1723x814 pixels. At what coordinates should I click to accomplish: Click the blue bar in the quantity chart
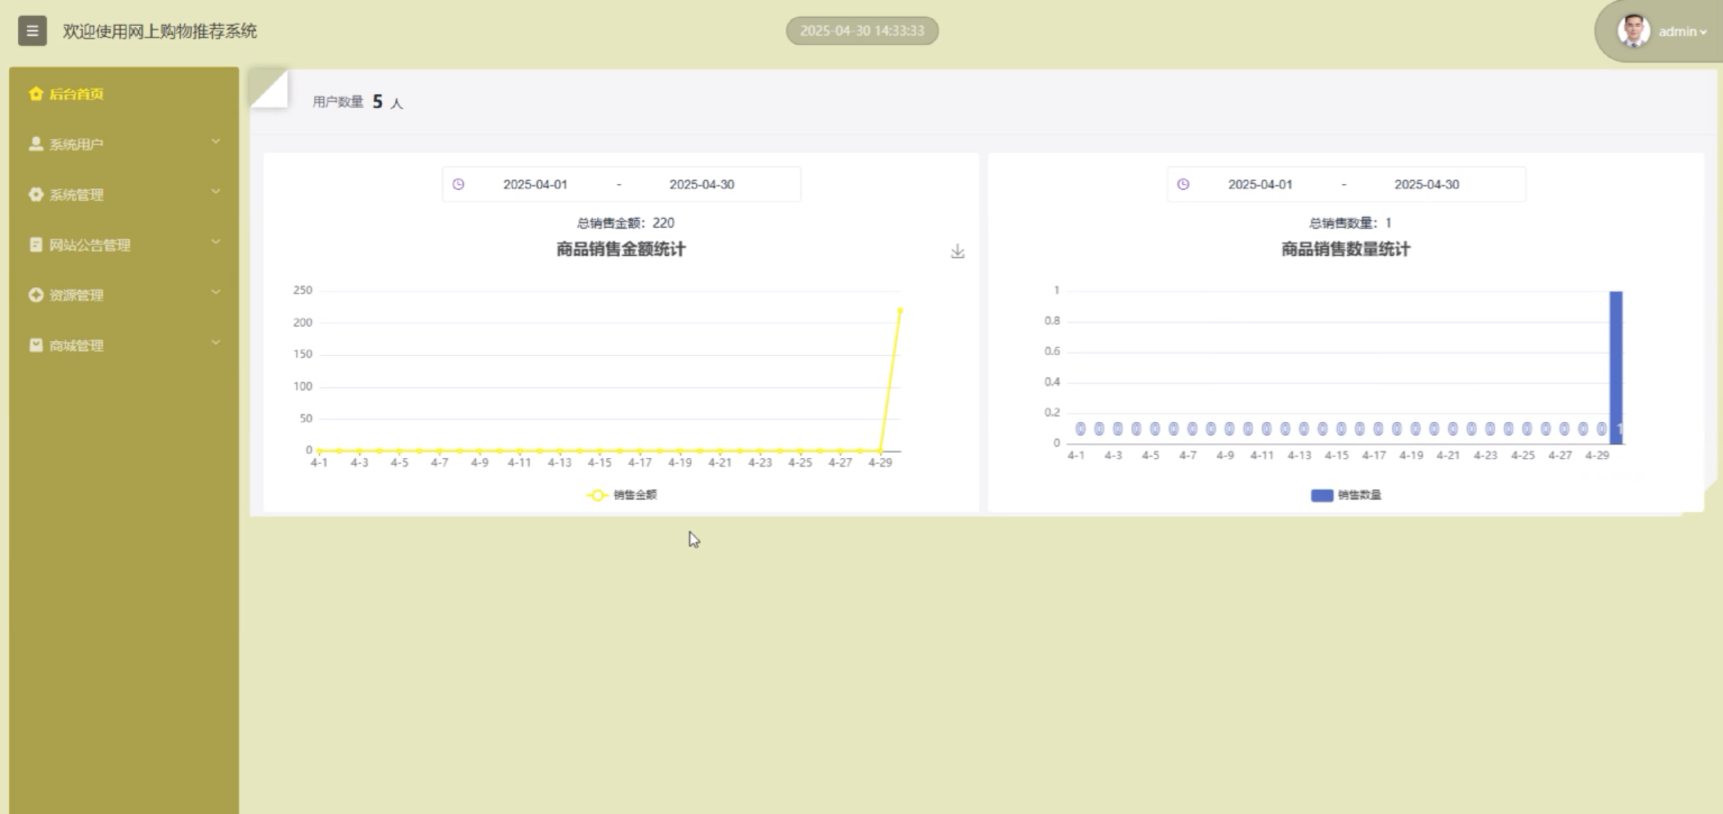1615,367
